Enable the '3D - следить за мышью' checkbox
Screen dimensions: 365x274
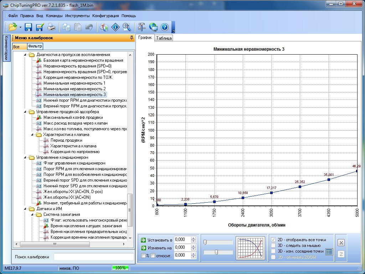click(273, 245)
